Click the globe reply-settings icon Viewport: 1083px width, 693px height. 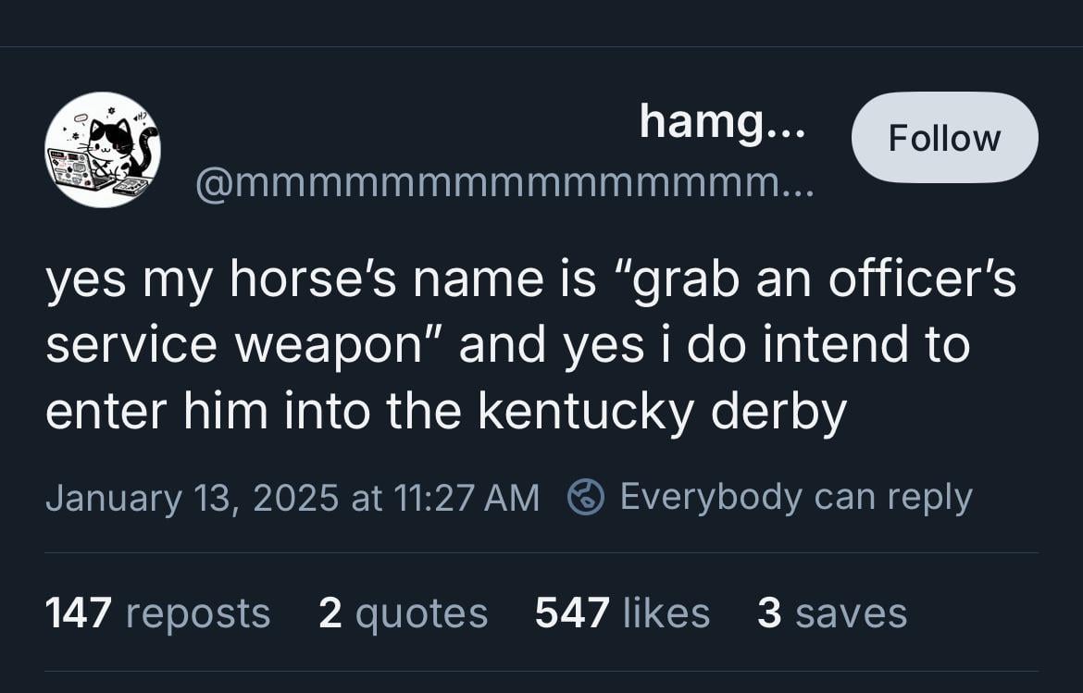[586, 497]
